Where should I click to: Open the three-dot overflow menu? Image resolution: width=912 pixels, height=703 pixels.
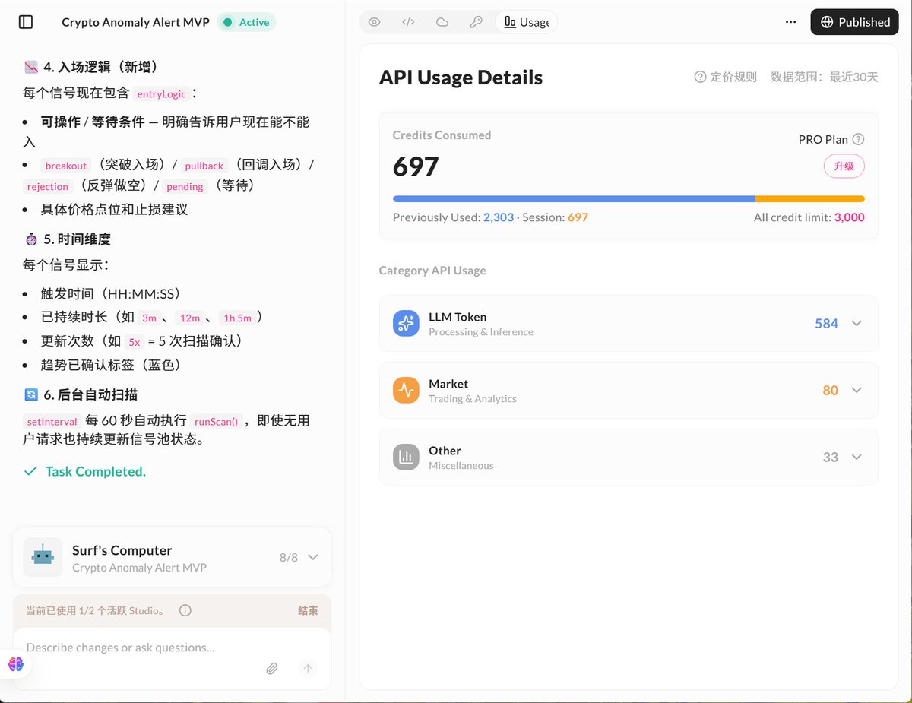(790, 22)
